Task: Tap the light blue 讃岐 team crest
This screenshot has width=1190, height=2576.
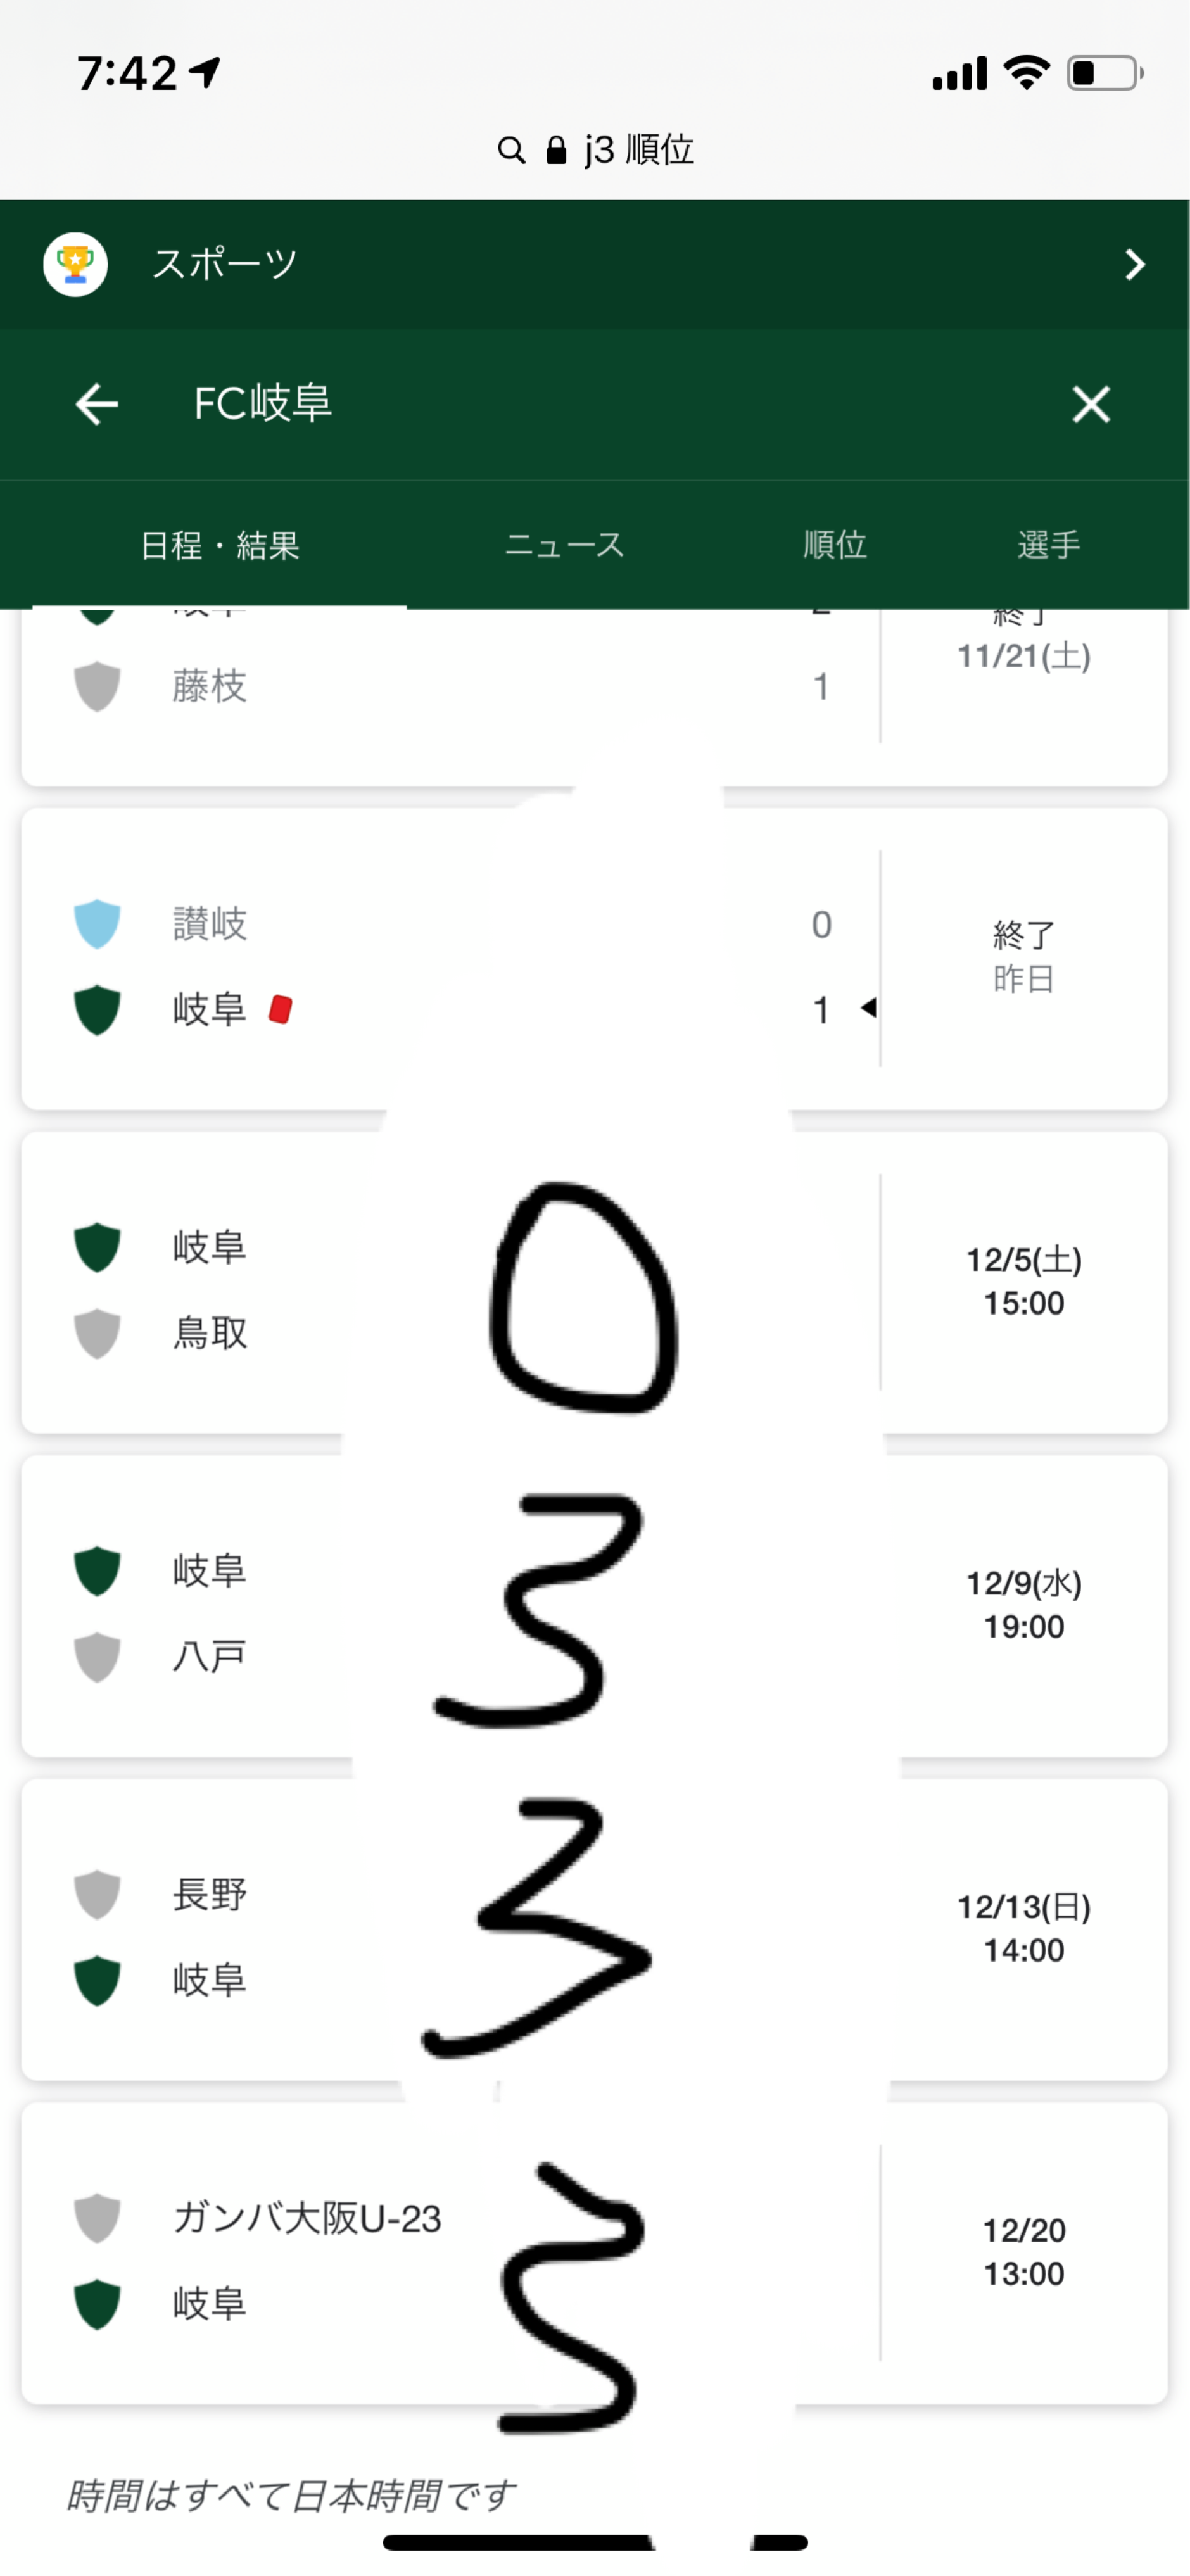Action: tap(97, 923)
